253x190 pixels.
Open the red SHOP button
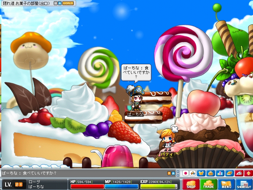point(191,184)
